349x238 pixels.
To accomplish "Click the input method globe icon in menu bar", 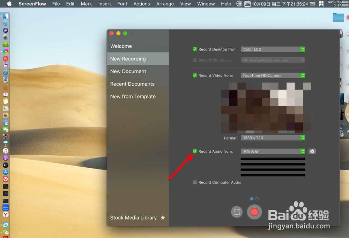I will (239, 3).
